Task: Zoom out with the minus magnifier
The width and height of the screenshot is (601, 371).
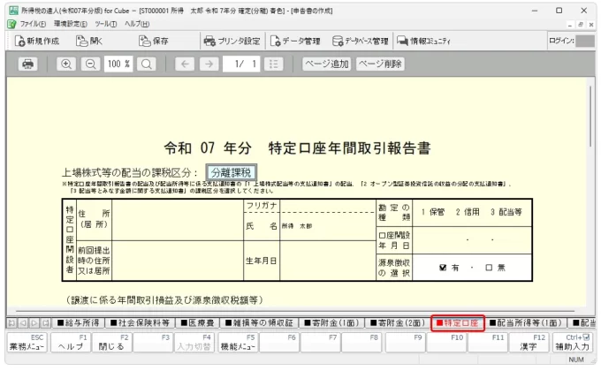Action: [91, 64]
